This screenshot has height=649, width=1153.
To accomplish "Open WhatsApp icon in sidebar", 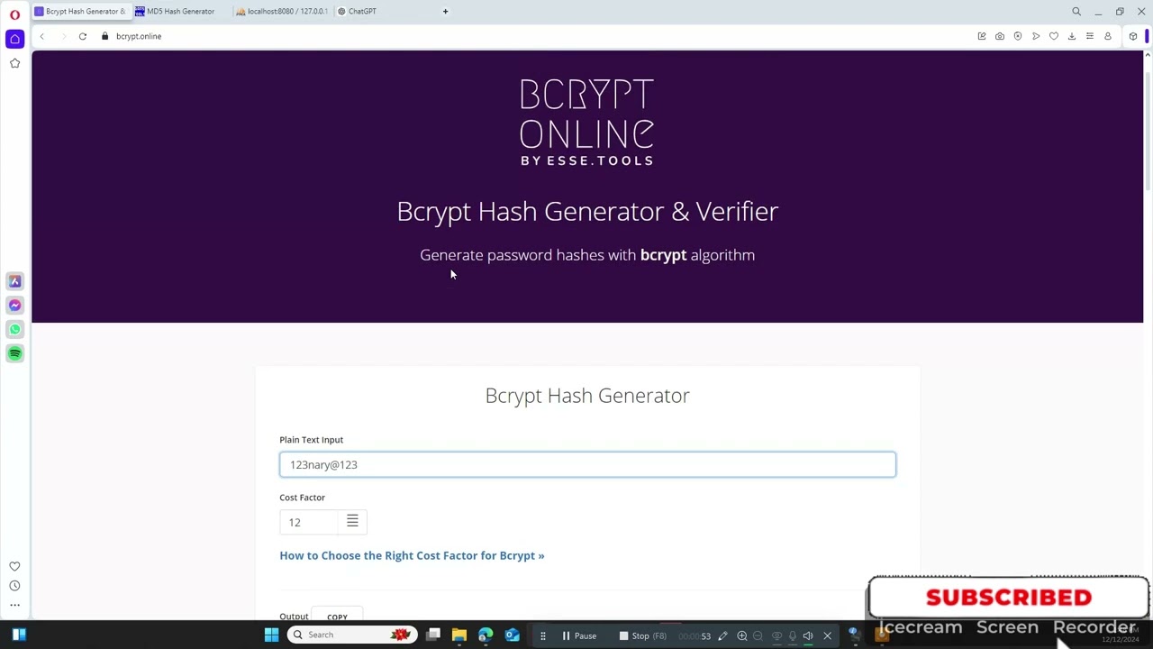I will click(x=14, y=329).
